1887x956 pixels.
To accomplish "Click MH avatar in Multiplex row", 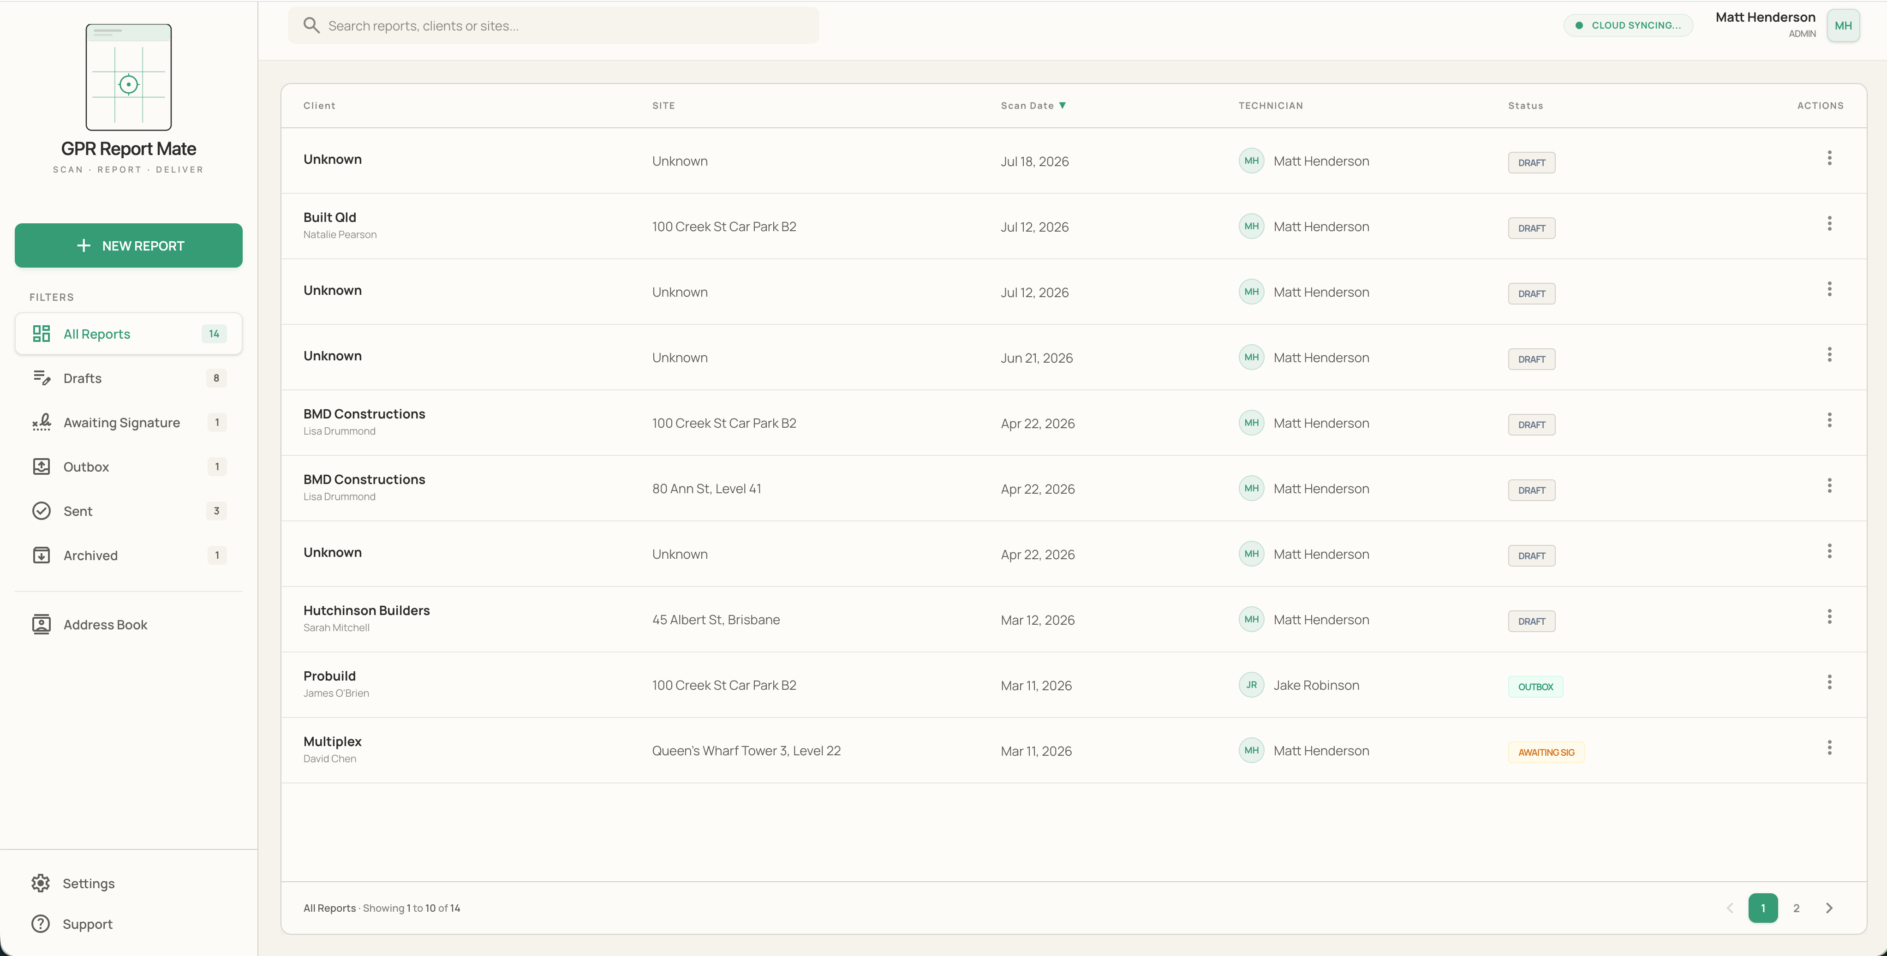I will point(1251,750).
